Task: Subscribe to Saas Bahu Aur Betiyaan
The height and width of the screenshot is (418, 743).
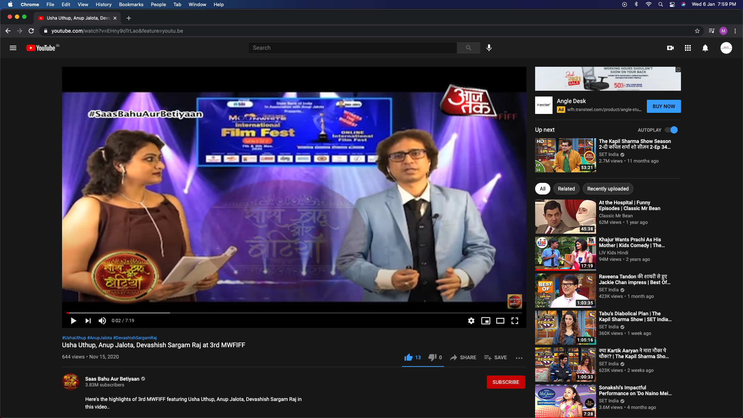Action: click(506, 382)
